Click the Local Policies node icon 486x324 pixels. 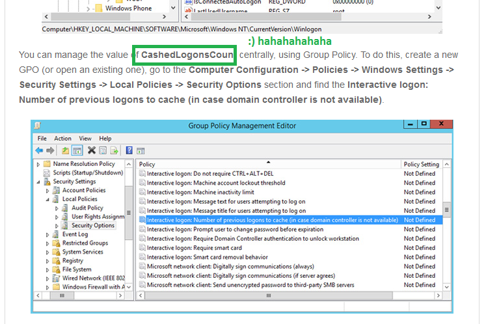[x=56, y=198]
